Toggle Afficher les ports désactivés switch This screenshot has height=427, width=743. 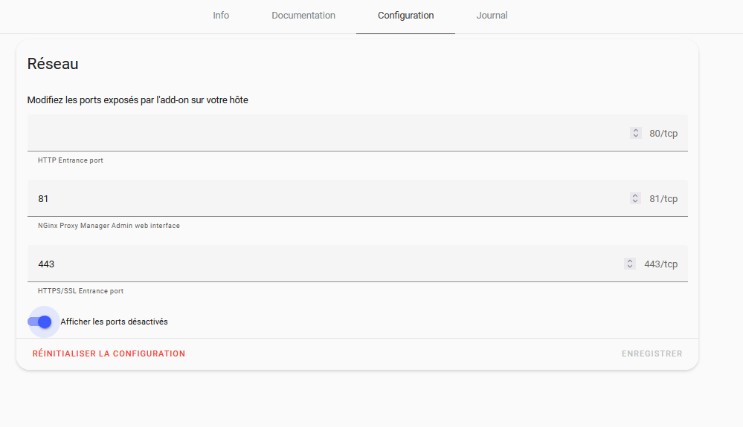pos(40,322)
